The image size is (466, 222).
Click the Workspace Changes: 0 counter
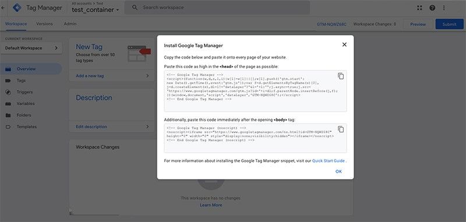pos(375,24)
